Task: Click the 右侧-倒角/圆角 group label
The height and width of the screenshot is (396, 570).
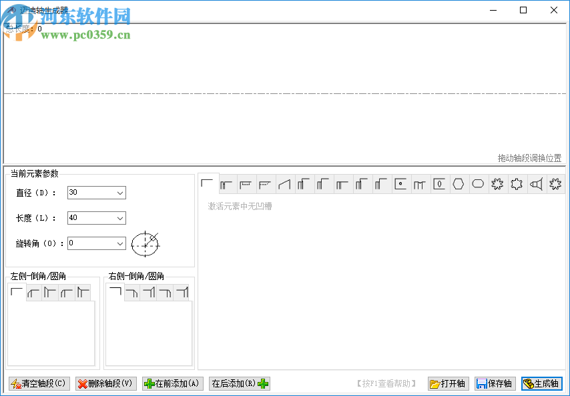Action: tap(136, 277)
